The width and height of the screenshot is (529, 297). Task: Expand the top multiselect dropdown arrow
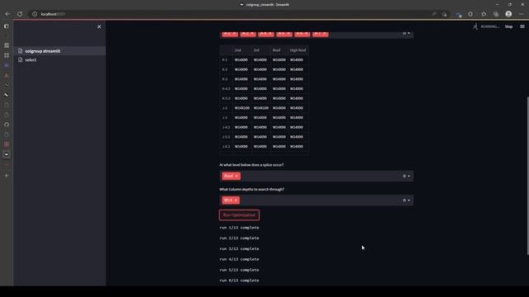409,33
